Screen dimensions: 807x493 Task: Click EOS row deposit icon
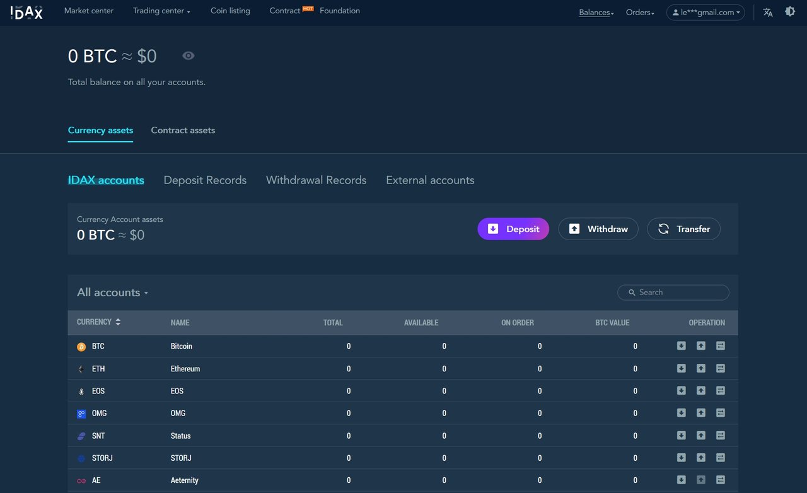[x=682, y=390]
